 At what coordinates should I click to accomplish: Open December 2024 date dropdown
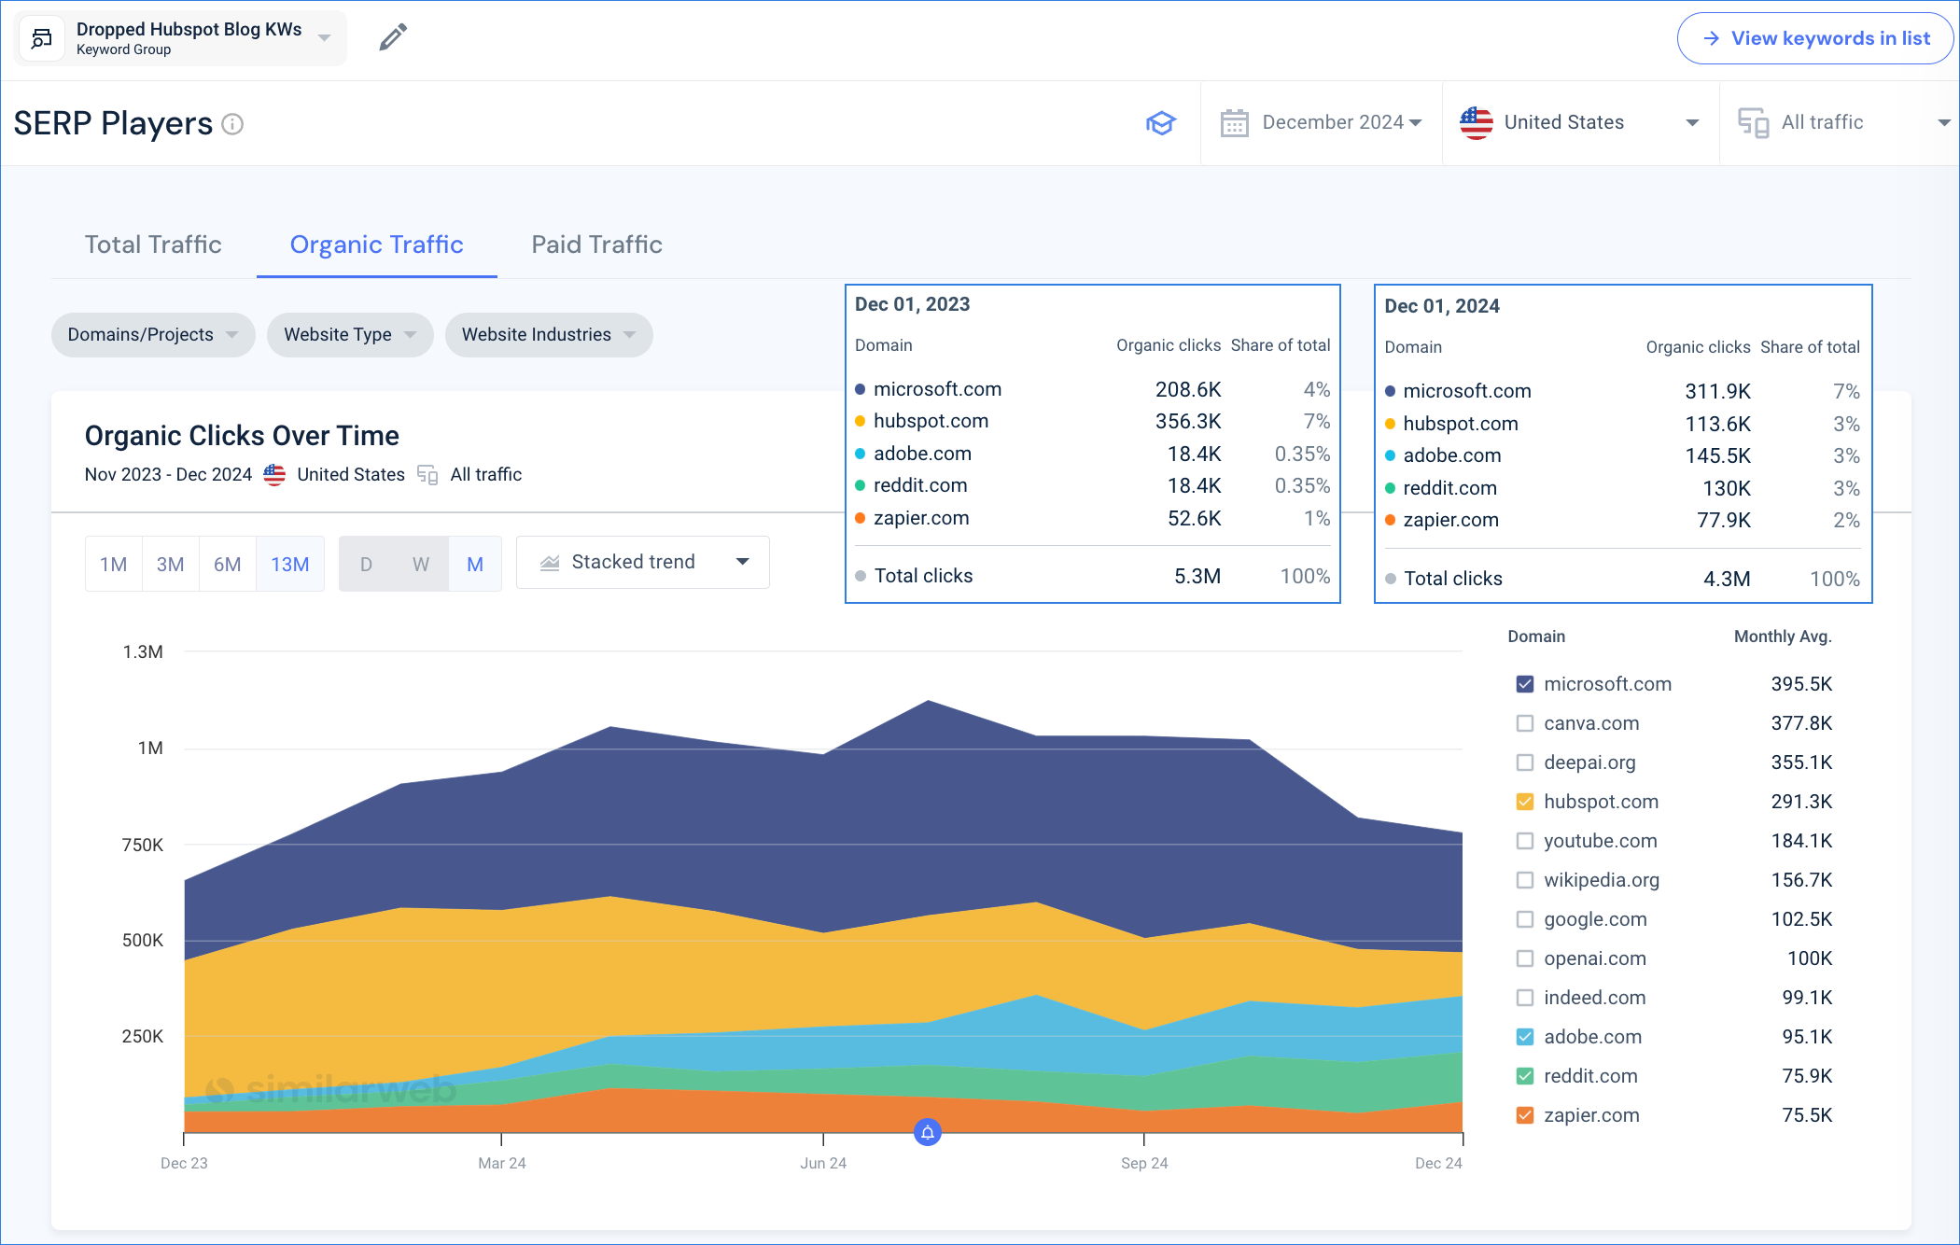[1322, 123]
